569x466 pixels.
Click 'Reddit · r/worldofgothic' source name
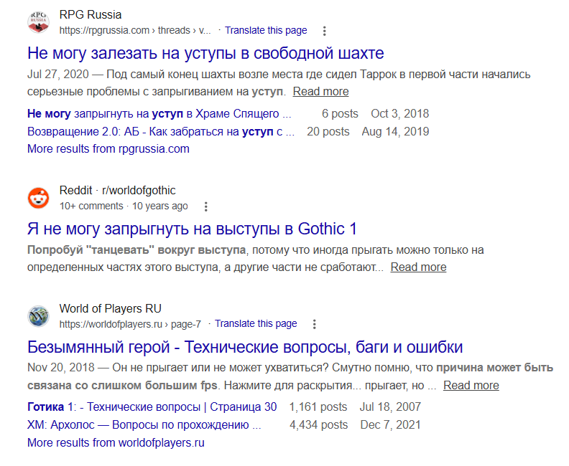coord(118,191)
